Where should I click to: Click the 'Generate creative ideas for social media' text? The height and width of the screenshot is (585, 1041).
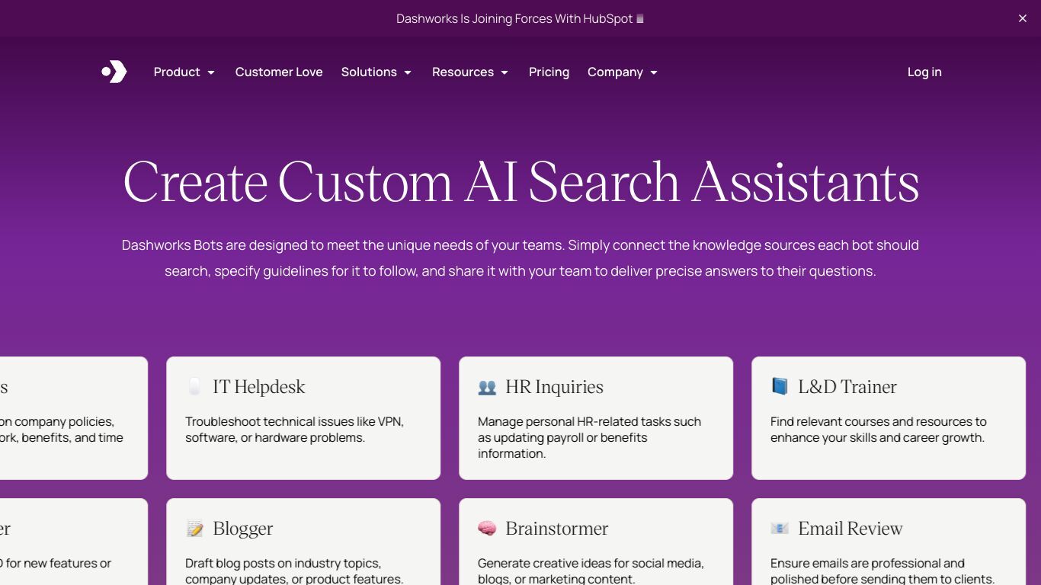click(x=591, y=571)
